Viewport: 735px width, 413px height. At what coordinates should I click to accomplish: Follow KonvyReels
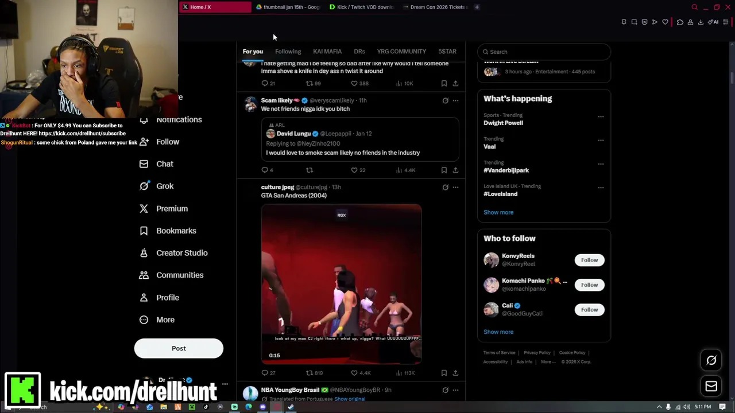pyautogui.click(x=589, y=260)
